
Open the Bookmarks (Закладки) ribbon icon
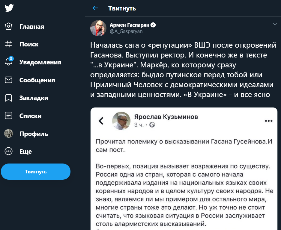tap(9, 98)
